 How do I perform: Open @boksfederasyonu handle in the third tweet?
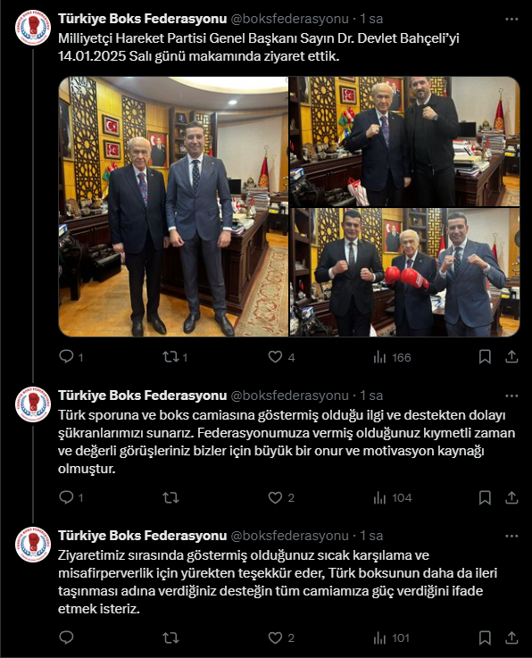point(290,536)
